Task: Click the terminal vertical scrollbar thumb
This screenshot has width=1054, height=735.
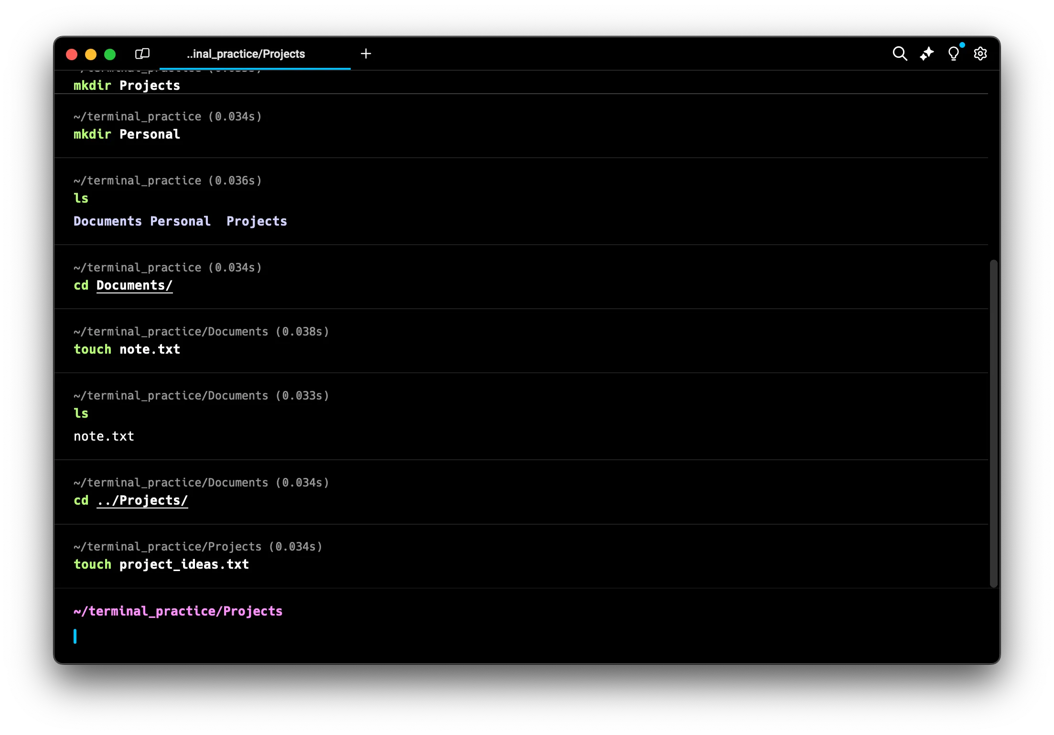Action: (x=993, y=423)
